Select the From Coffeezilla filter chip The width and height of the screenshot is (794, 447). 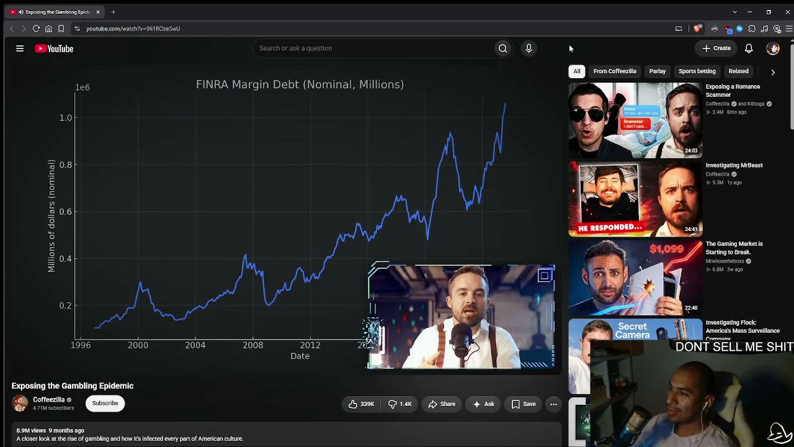point(615,71)
